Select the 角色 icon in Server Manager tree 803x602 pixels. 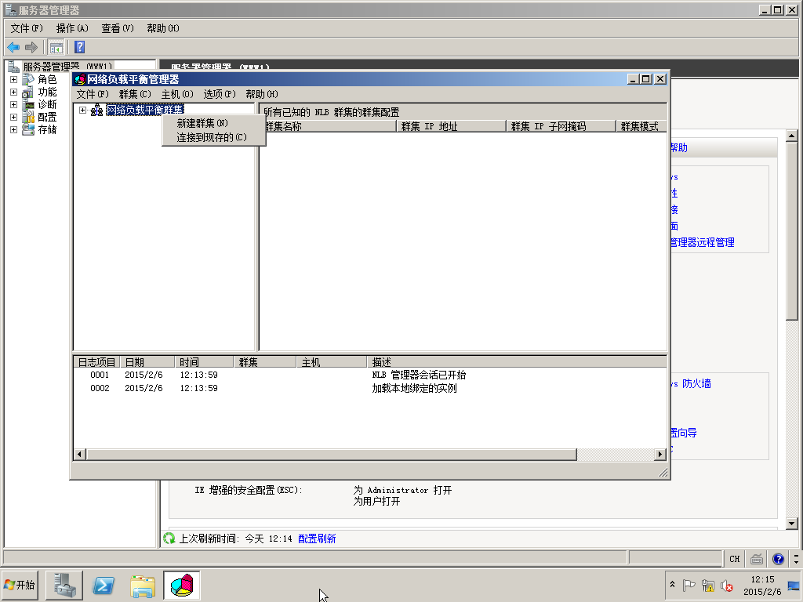pyautogui.click(x=29, y=79)
